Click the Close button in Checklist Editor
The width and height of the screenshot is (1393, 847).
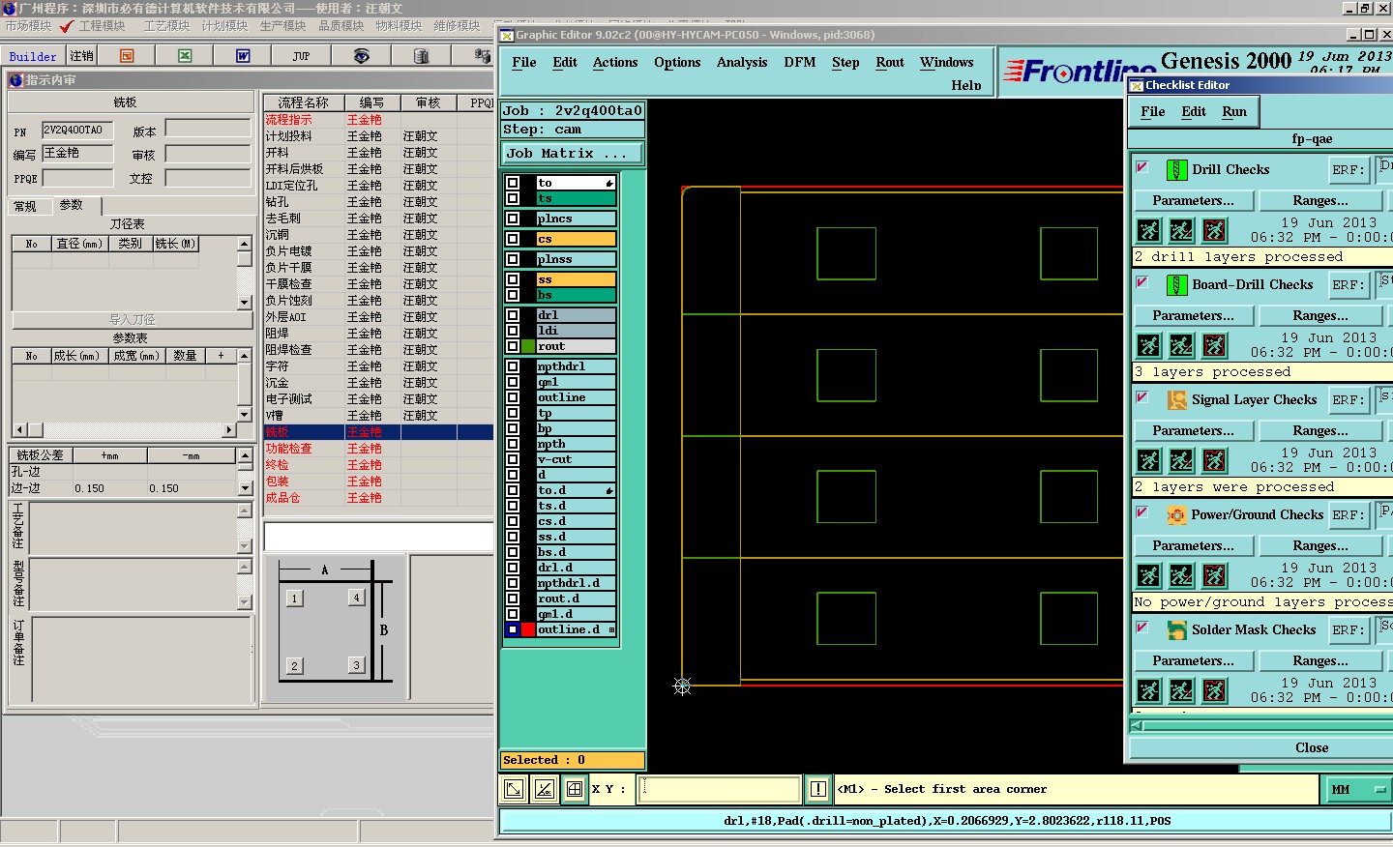[1311, 748]
